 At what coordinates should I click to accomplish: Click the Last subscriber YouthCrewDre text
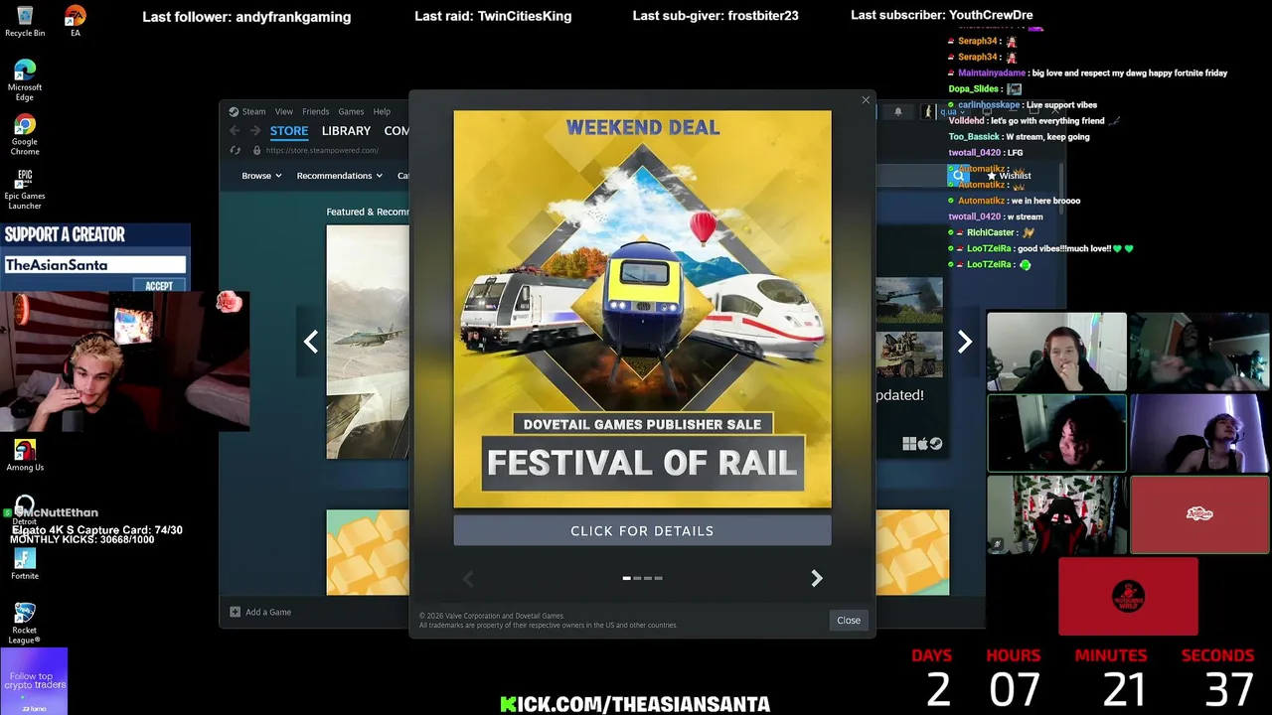pyautogui.click(x=942, y=16)
